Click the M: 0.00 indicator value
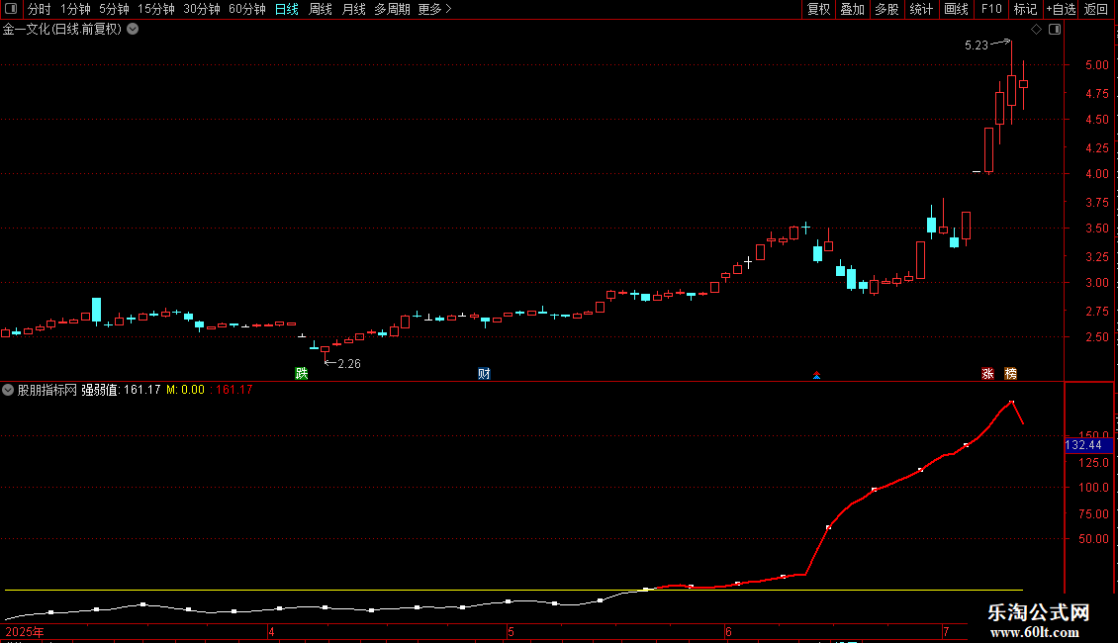1118x643 pixels. 185,390
